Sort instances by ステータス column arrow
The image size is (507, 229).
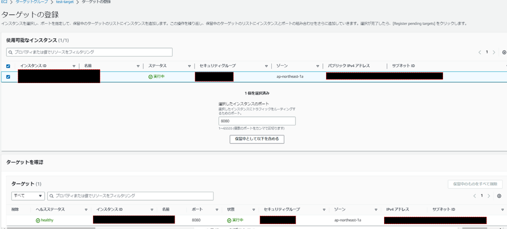tap(189, 66)
